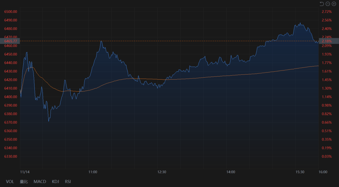Select the MACD indicator tab
Image resolution: width=339 pixels, height=187 pixels.
[40, 182]
